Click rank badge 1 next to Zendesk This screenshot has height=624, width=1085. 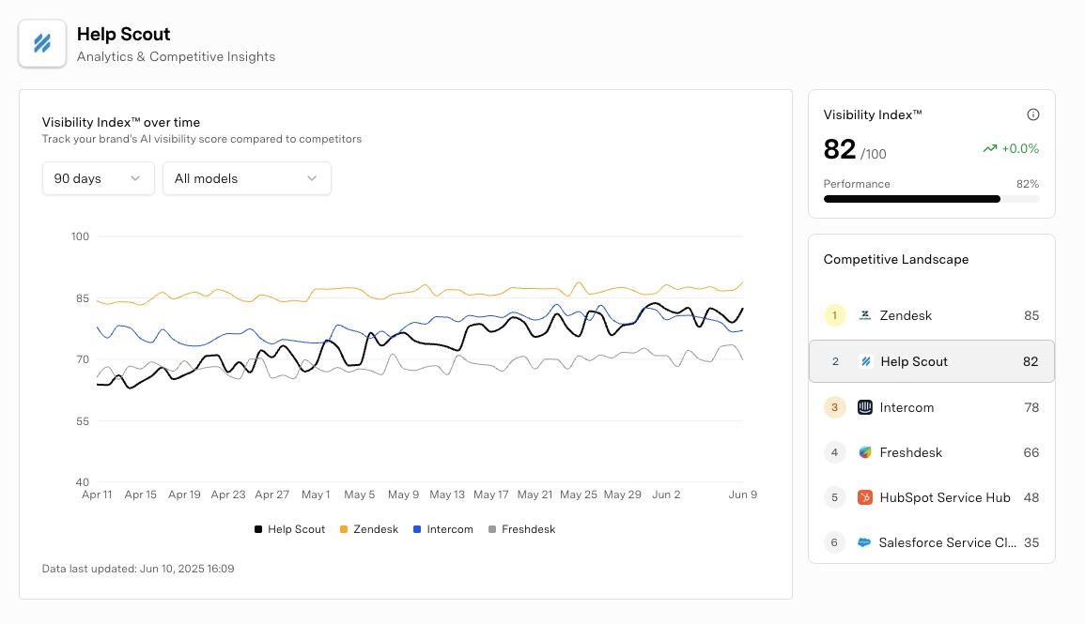pos(834,315)
